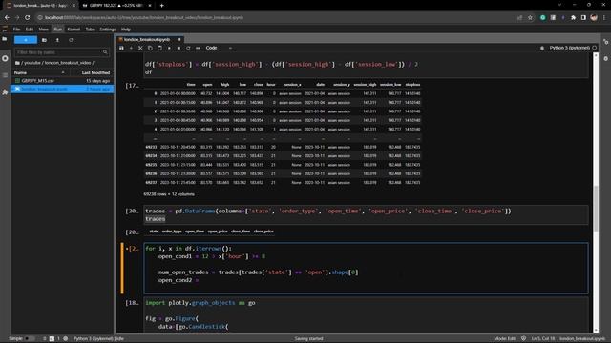Toggle the debugger bug icon in toolbar

(x=542, y=48)
